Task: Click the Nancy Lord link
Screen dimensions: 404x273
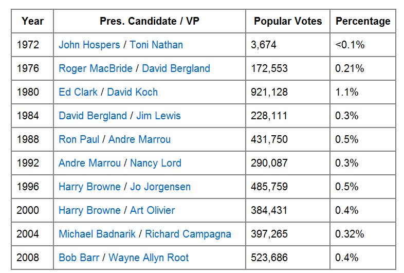Action: [155, 163]
